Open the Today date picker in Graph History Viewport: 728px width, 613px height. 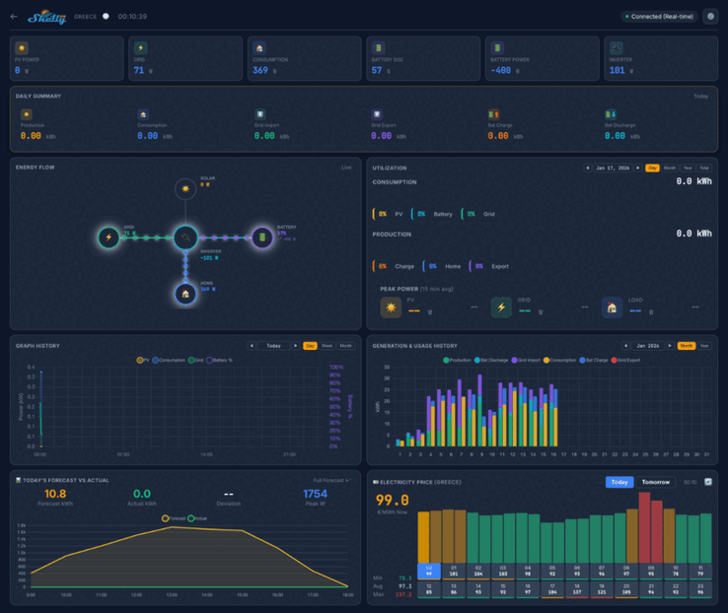[x=273, y=346]
